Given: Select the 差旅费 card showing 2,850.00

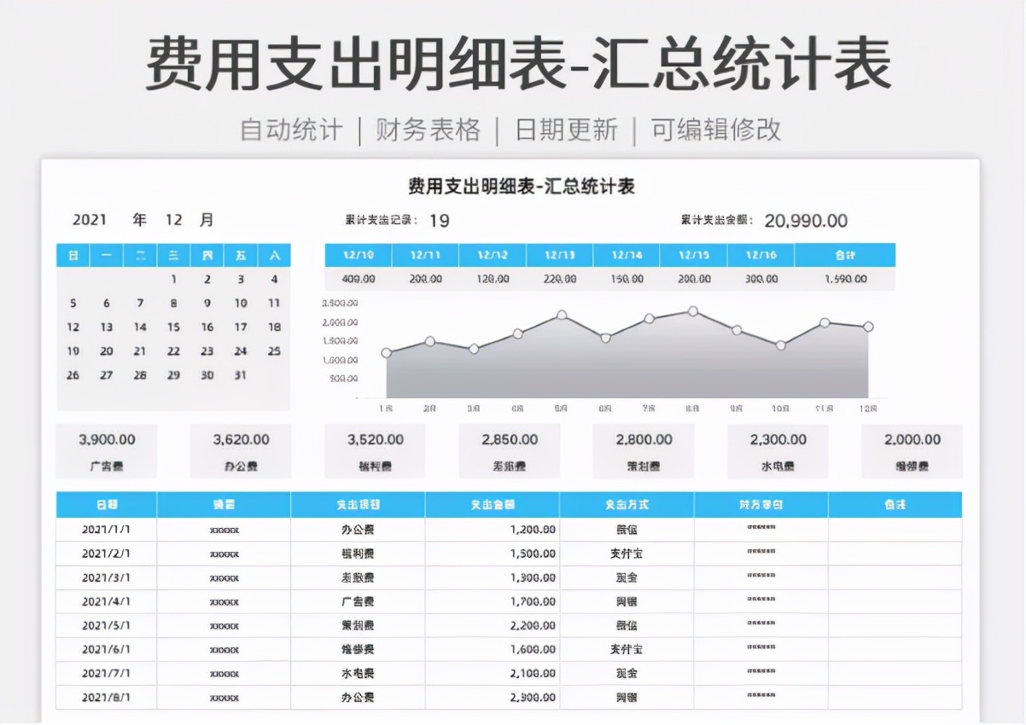Looking at the screenshot, I should click(x=510, y=451).
